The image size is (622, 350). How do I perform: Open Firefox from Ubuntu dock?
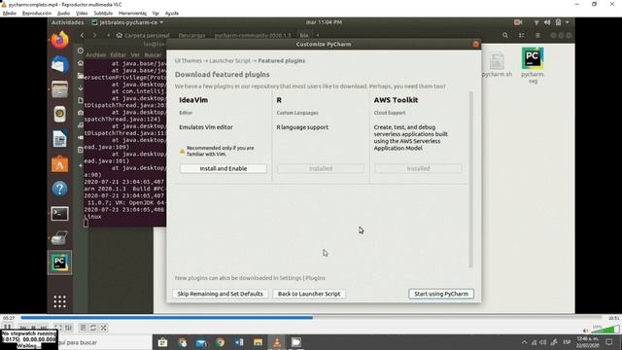(59, 40)
